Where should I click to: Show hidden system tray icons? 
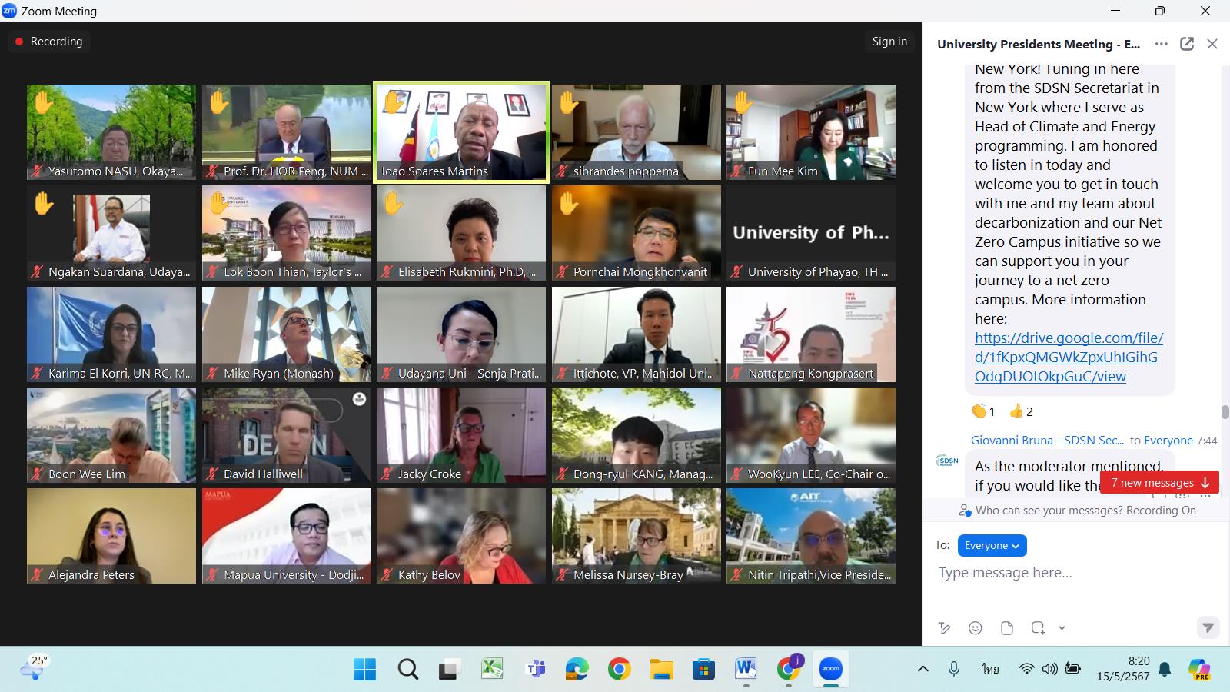pos(923,669)
